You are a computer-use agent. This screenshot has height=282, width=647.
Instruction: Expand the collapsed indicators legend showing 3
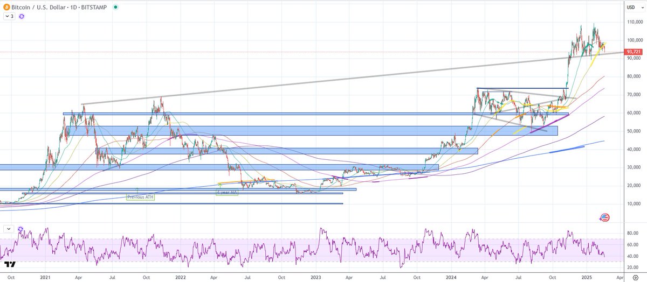coord(9,17)
